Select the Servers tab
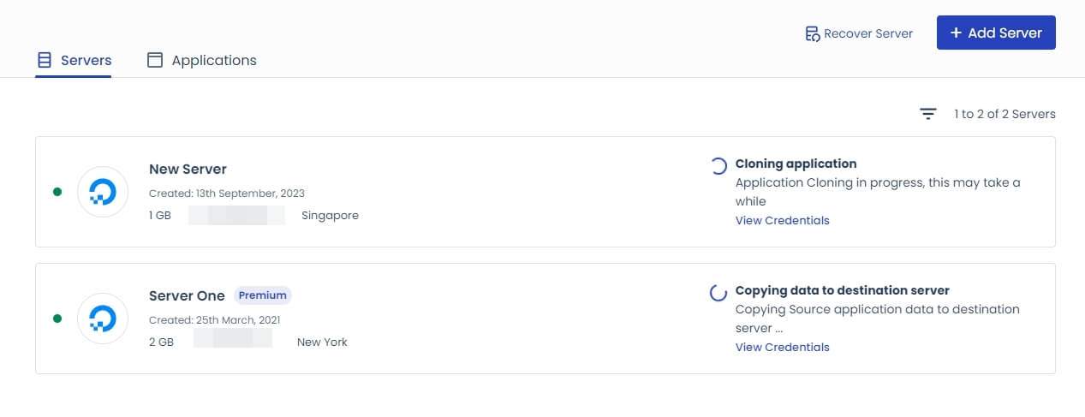Viewport: 1085px width, 417px height. [74, 60]
